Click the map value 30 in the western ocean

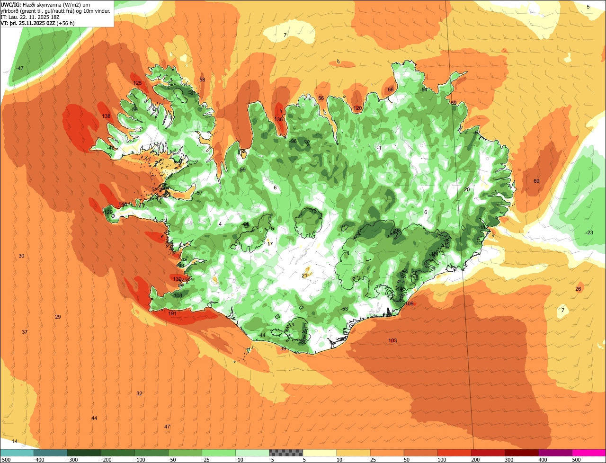tap(21, 256)
